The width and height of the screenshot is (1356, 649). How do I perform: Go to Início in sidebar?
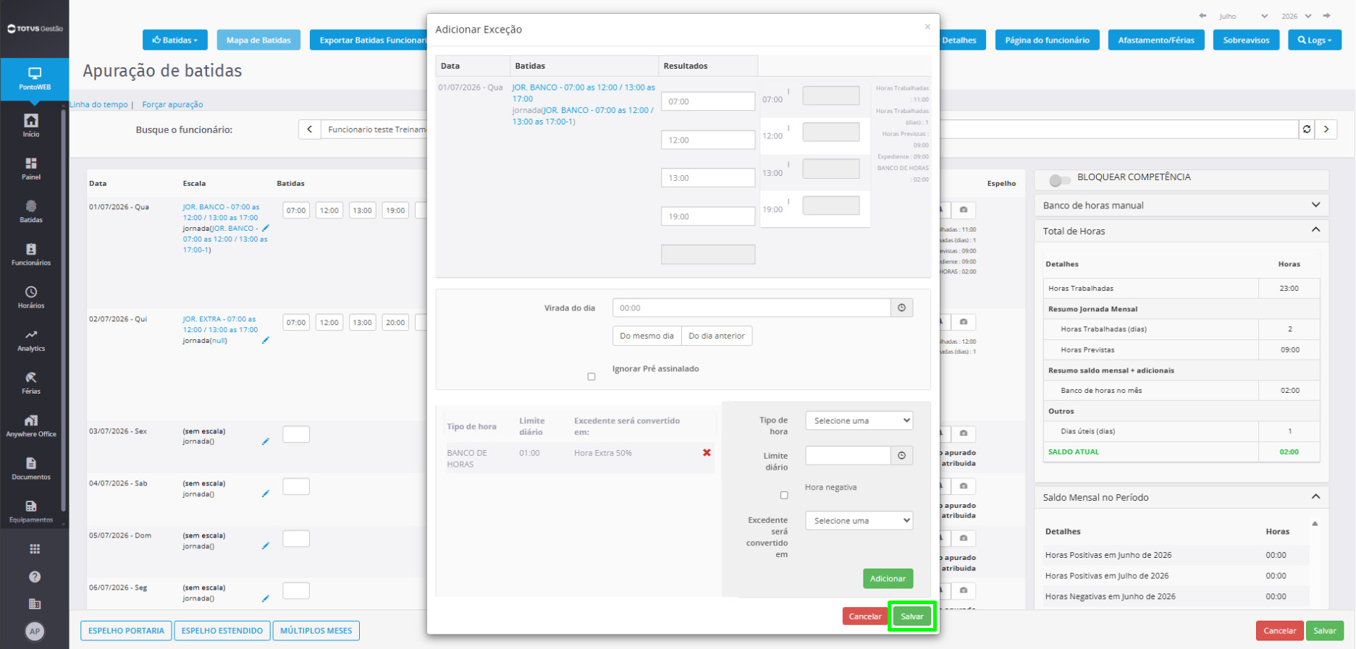(x=31, y=125)
